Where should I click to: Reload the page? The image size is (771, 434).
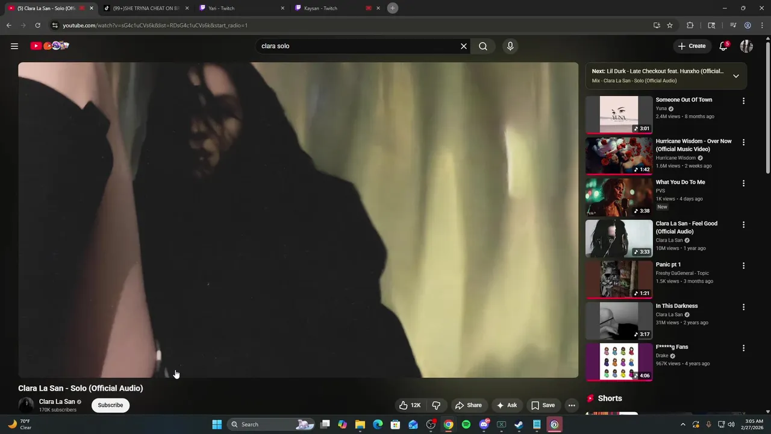point(37,25)
